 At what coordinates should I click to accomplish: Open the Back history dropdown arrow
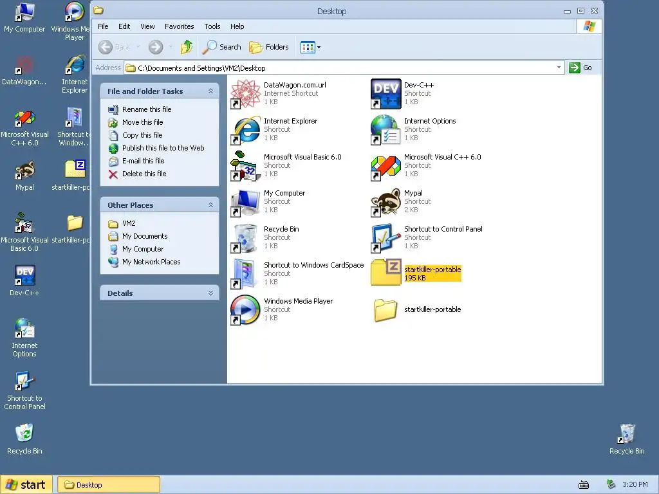(x=138, y=47)
